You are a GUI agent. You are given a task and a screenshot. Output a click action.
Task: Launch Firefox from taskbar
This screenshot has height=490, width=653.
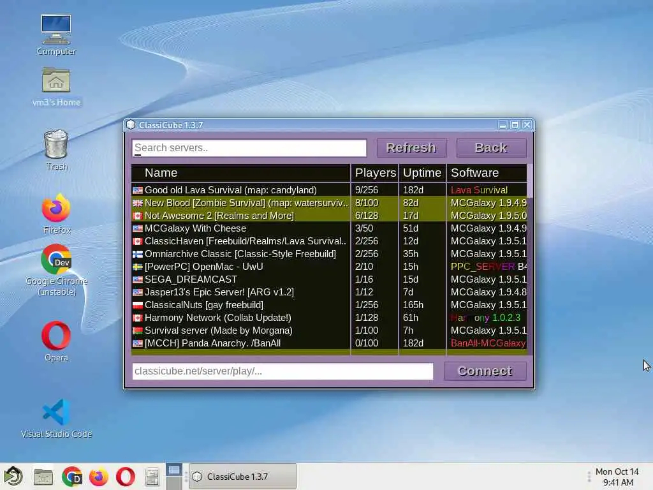(99, 477)
